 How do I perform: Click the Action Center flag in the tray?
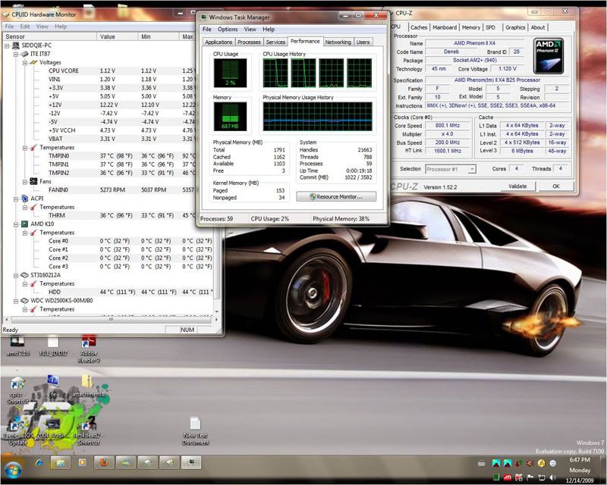[x=530, y=477]
